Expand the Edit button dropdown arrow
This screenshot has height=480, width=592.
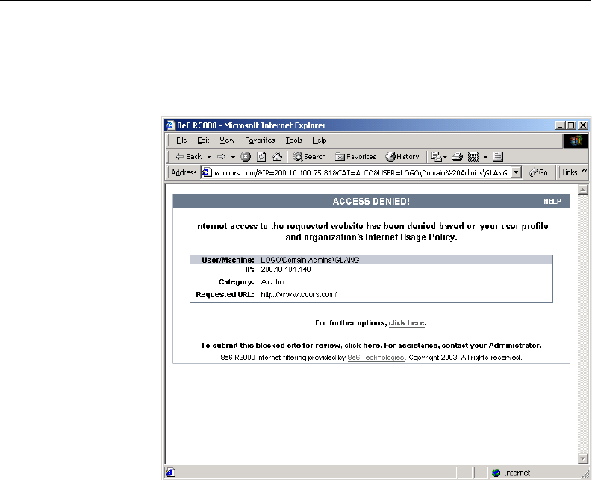coord(485,157)
